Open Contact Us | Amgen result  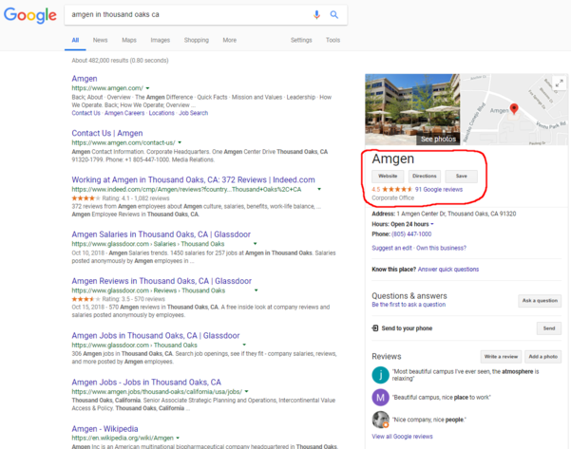[x=107, y=133]
